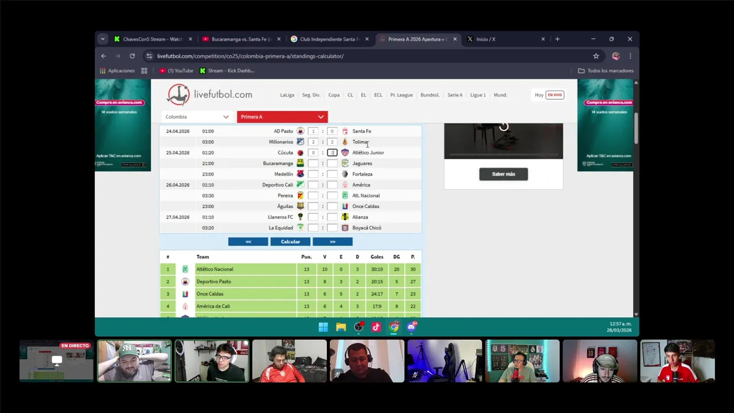Open the AD Pasto team crest
The width and height of the screenshot is (734, 413).
(x=300, y=131)
